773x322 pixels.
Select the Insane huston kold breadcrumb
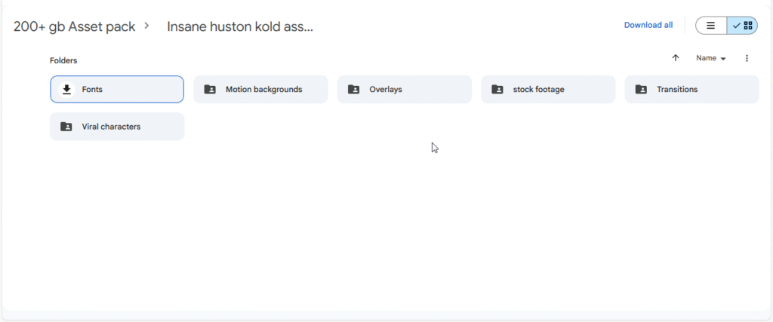239,26
